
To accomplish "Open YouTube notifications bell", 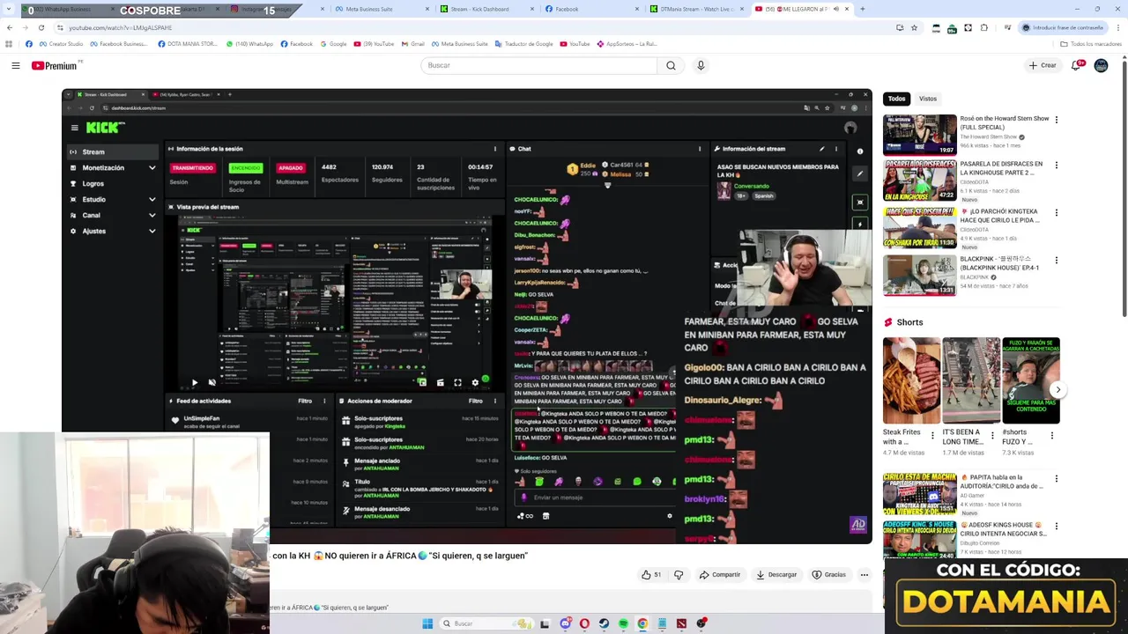I will [1077, 65].
